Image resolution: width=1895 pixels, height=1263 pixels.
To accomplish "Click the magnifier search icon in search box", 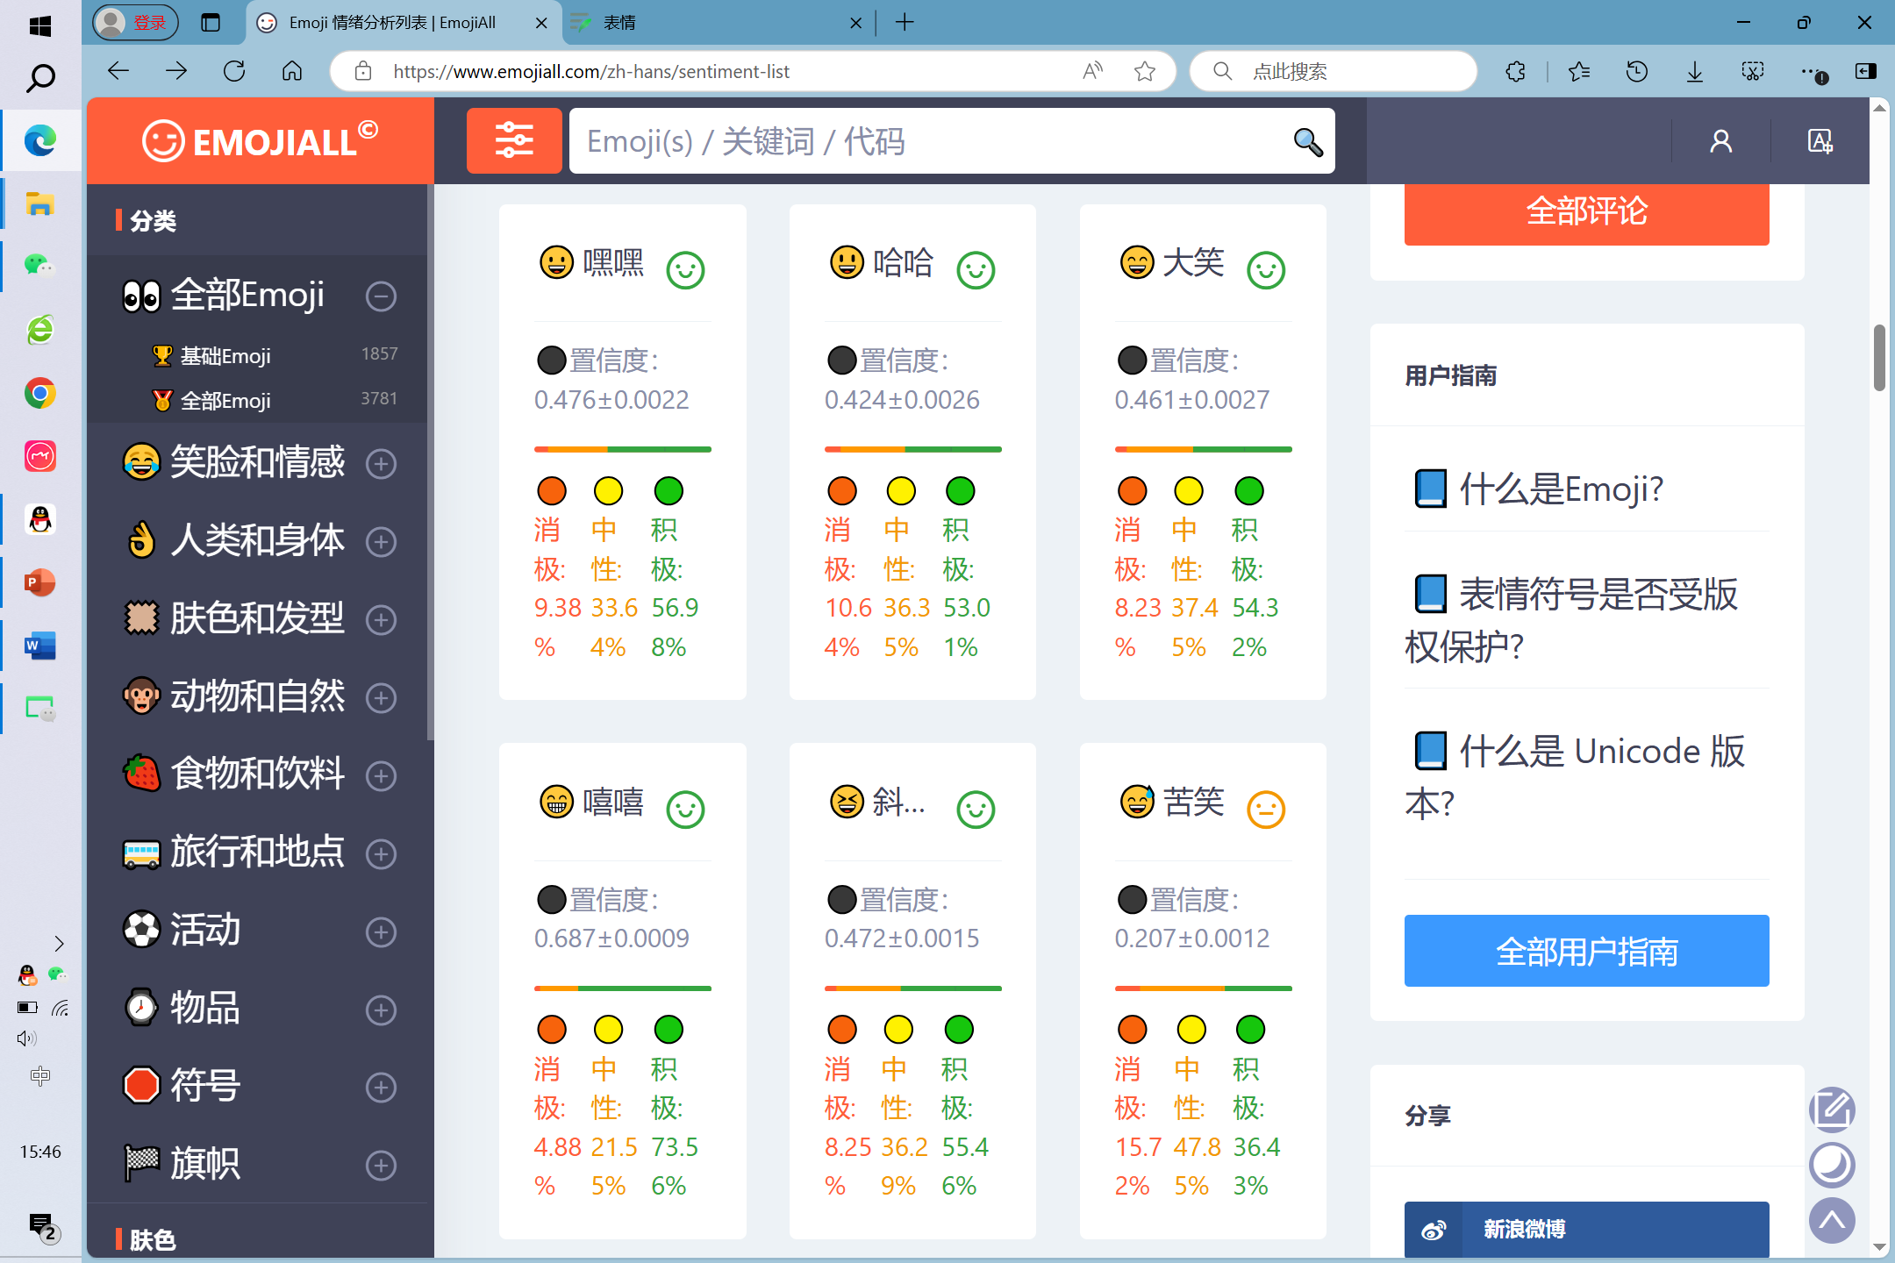I will coord(1307,141).
